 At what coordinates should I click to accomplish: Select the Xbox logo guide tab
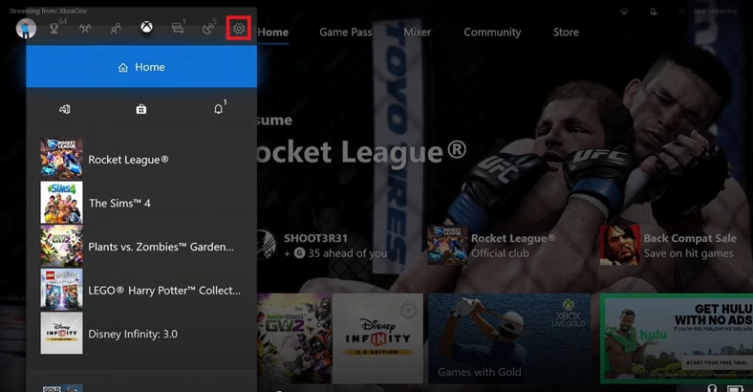[x=146, y=28]
